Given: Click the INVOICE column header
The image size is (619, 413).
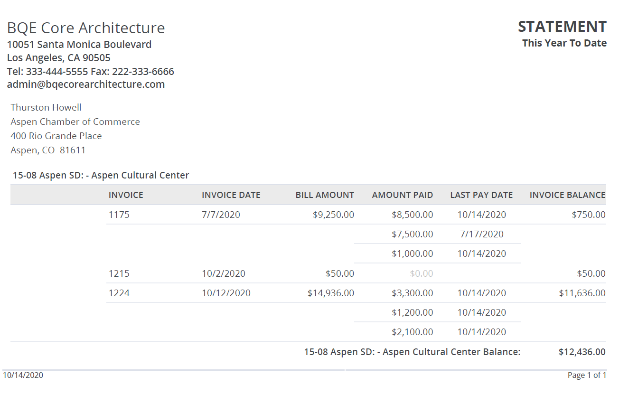Looking at the screenshot, I should (x=126, y=195).
